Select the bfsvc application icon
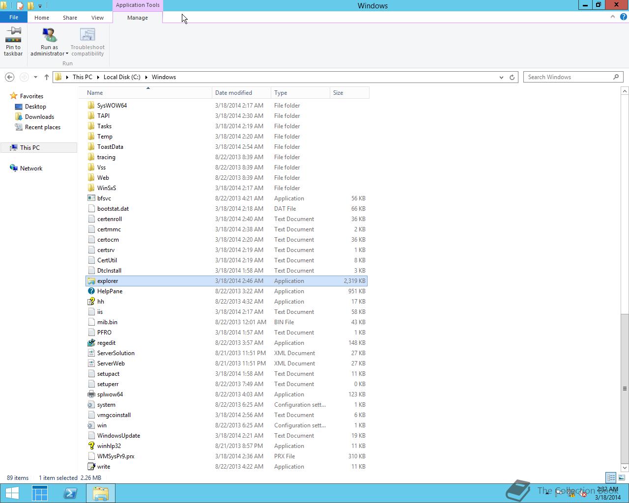 91,198
